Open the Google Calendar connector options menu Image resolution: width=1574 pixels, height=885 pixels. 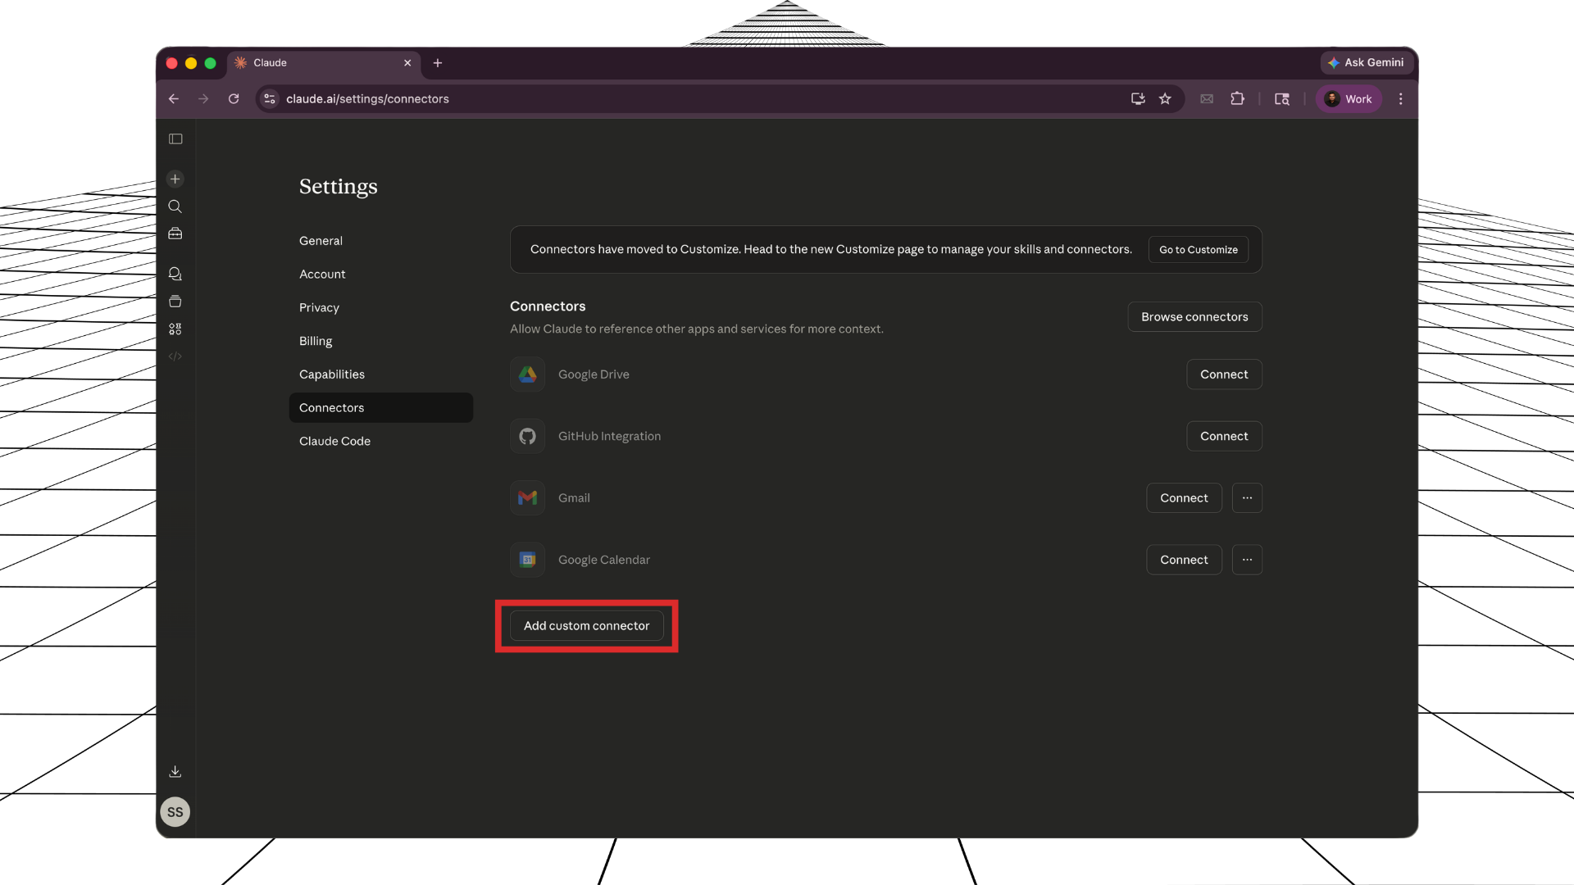pyautogui.click(x=1247, y=560)
